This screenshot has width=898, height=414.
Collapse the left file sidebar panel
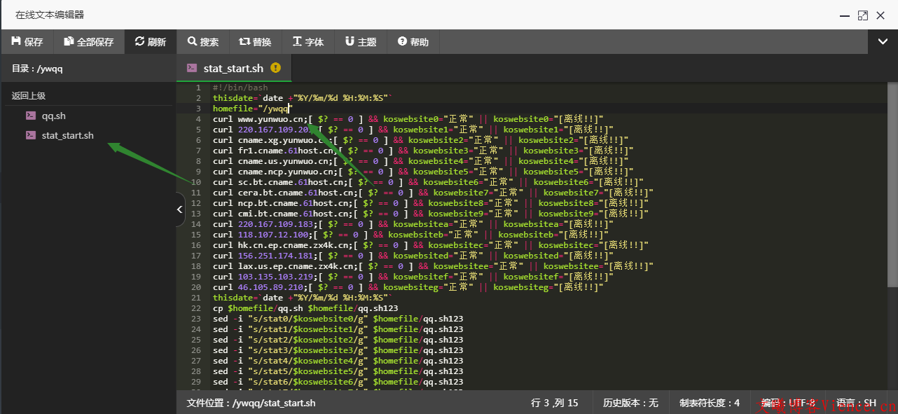(179, 209)
